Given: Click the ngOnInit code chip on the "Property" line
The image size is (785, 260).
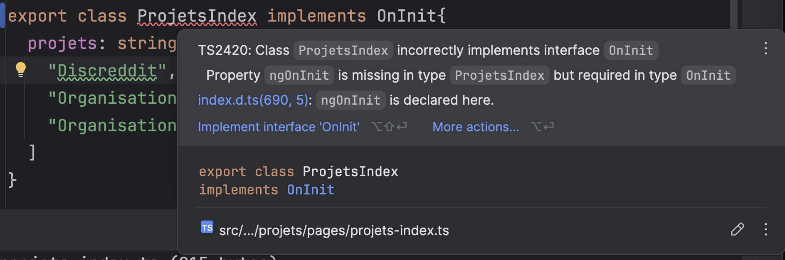Looking at the screenshot, I should pos(299,75).
